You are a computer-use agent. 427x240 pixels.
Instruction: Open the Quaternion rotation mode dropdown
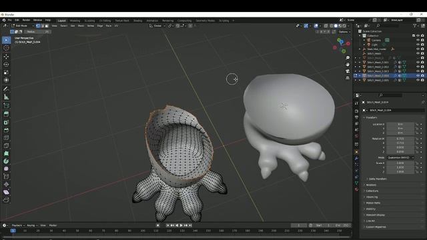point(400,157)
